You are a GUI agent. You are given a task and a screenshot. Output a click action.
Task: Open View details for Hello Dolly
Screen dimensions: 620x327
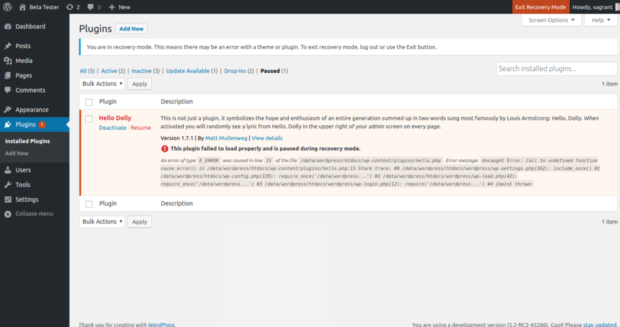[x=267, y=138]
